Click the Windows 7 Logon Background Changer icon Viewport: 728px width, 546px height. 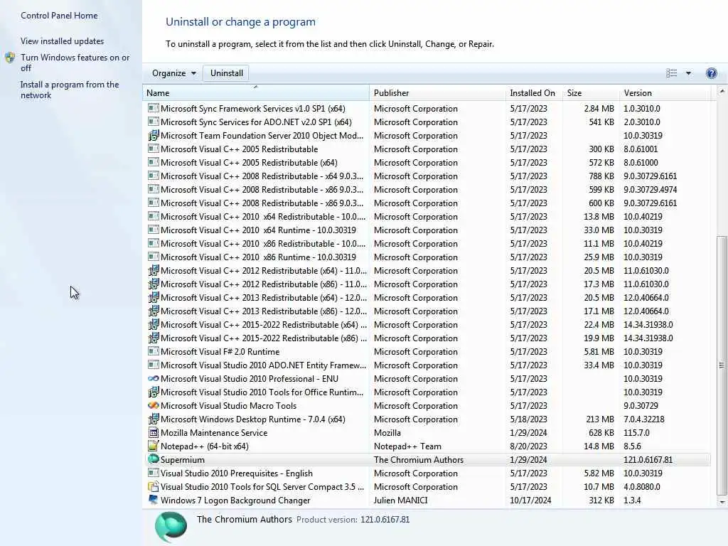[x=154, y=500]
